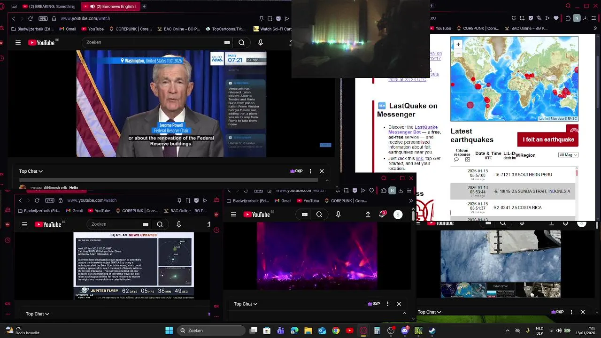Open on-screen keyboard in Euronews search box
Viewport: 601px width, 338px height.
227,43
